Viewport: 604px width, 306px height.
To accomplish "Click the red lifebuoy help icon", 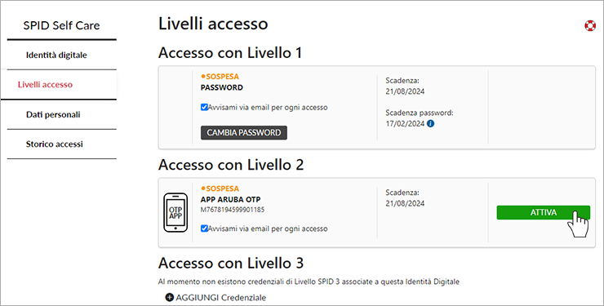I will tap(590, 26).
